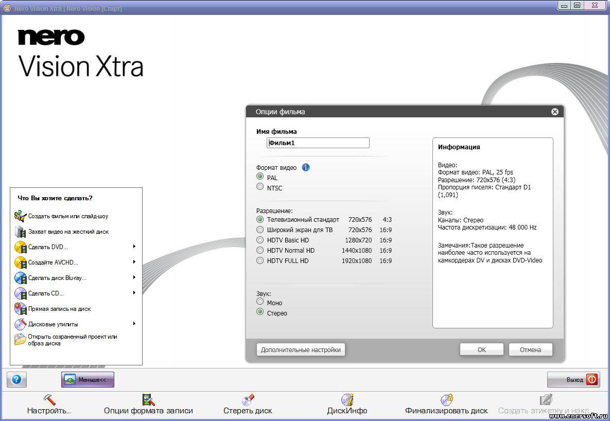Image resolution: width=610 pixels, height=421 pixels.
Task: Expand the Создайте AVCHD submenu arrow
Action: [x=134, y=262]
